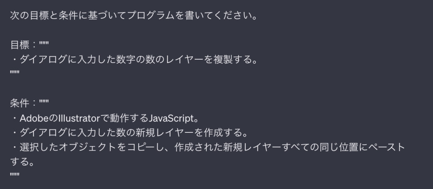The height and width of the screenshot is (189, 433).
Task: Click the "条件" heading label
Action: [20, 103]
